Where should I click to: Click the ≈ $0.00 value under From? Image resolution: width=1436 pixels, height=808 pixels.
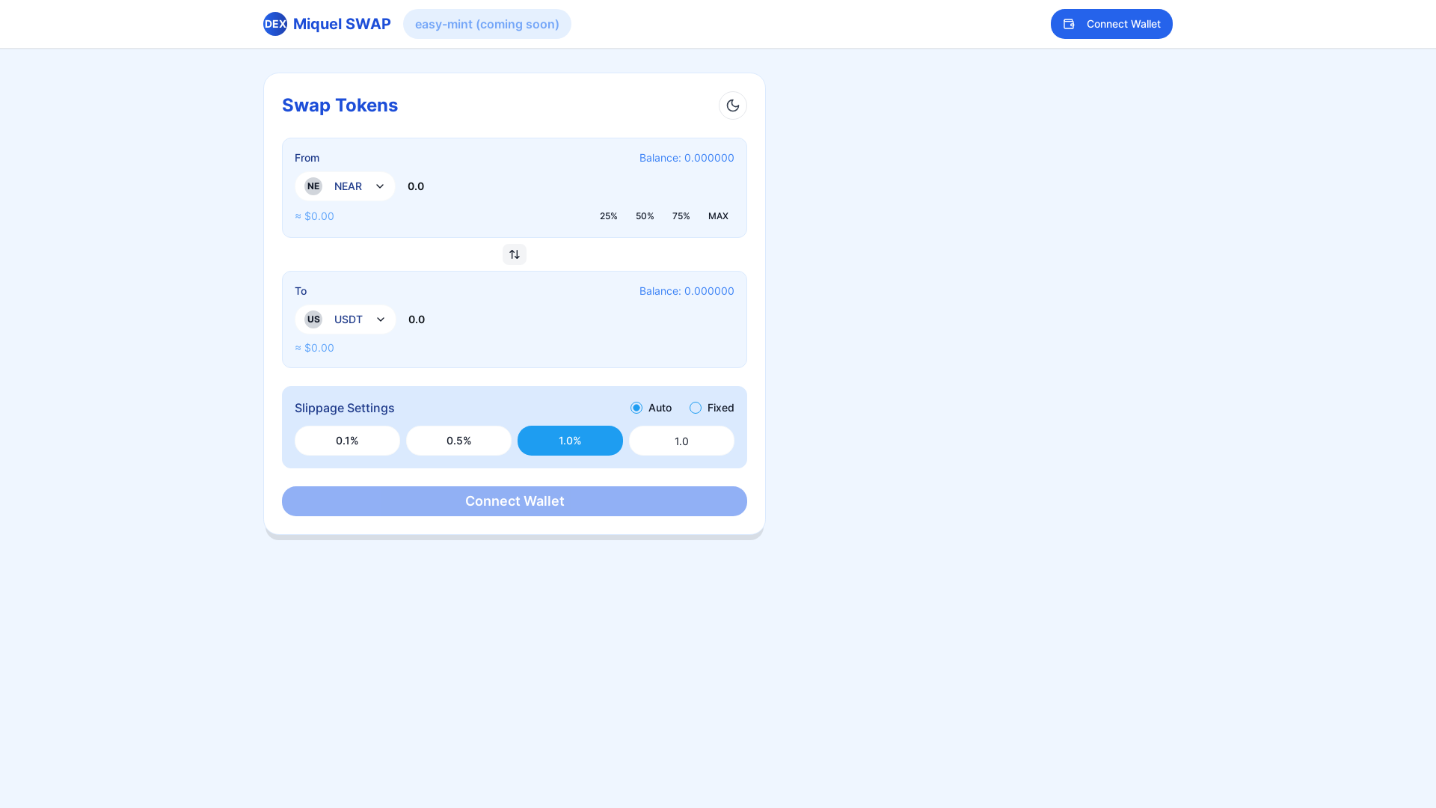(x=314, y=216)
